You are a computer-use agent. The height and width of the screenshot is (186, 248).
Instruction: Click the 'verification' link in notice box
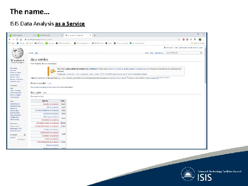point(93,69)
